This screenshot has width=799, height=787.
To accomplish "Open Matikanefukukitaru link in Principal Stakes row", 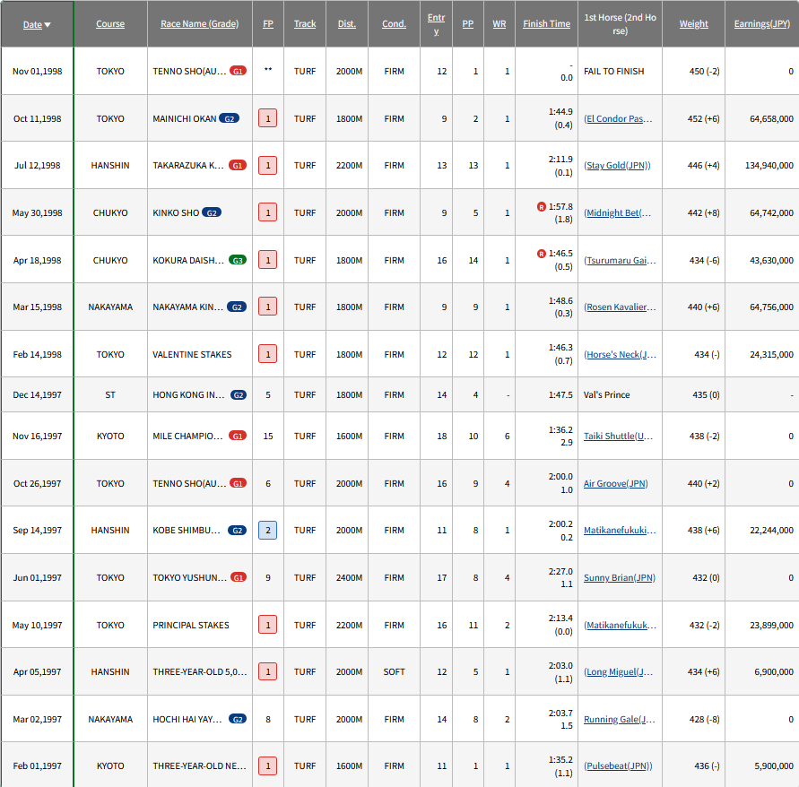I will (x=620, y=625).
